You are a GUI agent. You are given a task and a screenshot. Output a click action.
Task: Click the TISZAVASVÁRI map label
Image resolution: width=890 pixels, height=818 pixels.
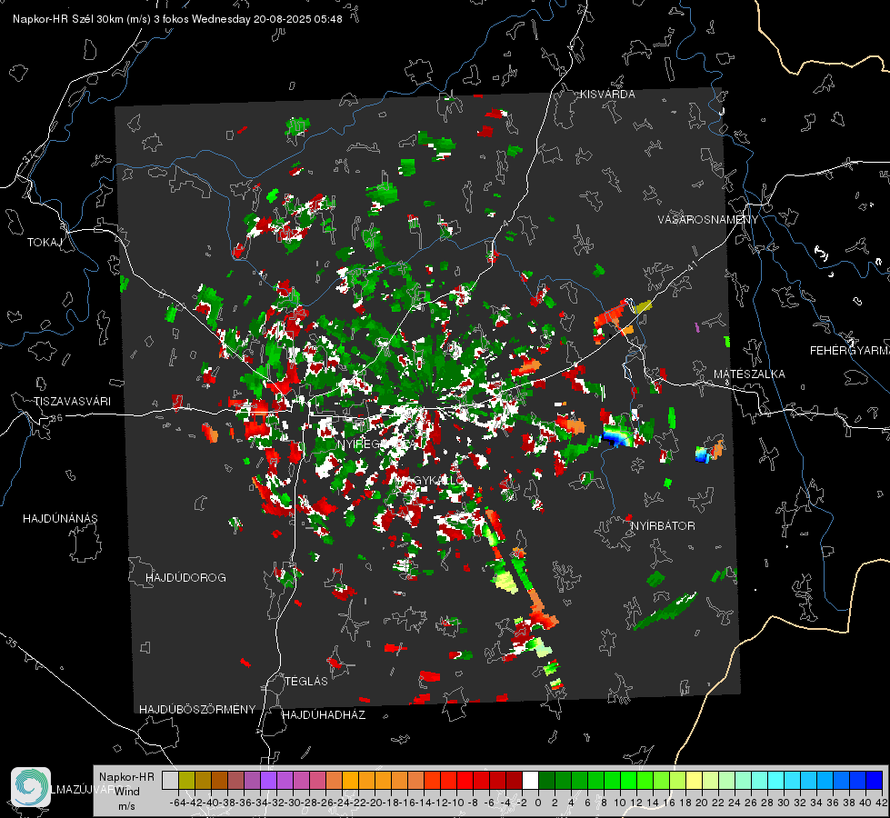click(x=72, y=402)
